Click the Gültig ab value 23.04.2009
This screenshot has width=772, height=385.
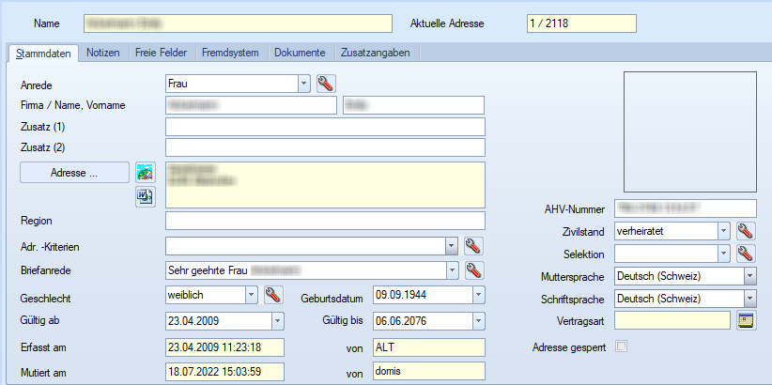[x=193, y=321]
